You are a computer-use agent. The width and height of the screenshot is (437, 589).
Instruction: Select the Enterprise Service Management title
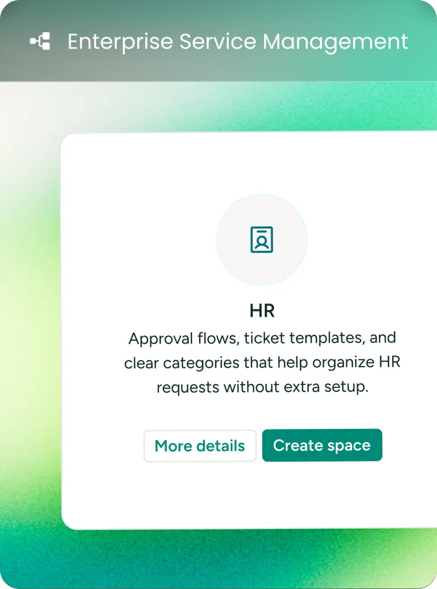tap(238, 42)
